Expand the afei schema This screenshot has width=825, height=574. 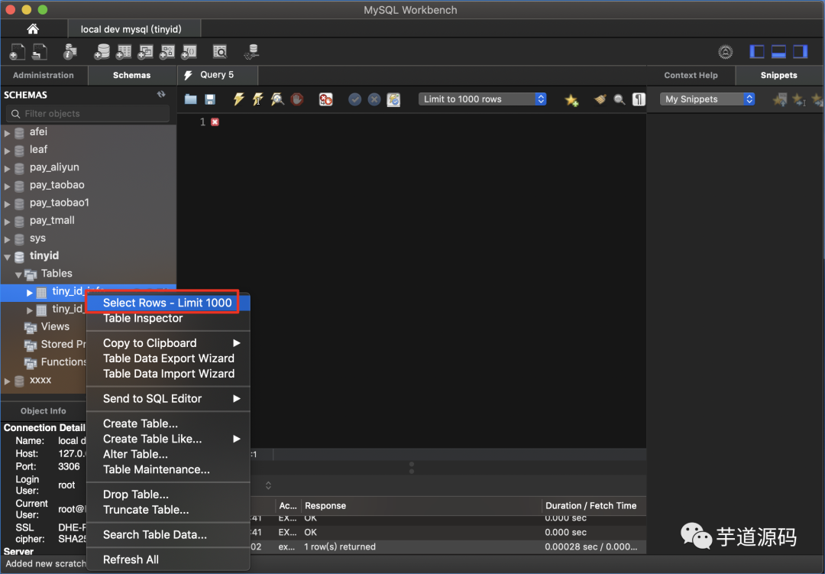[8, 133]
